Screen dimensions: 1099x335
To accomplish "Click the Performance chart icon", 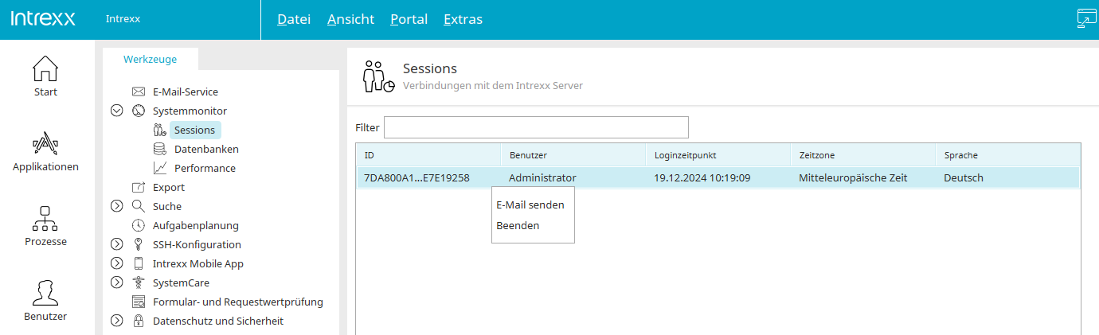I will tap(160, 169).
